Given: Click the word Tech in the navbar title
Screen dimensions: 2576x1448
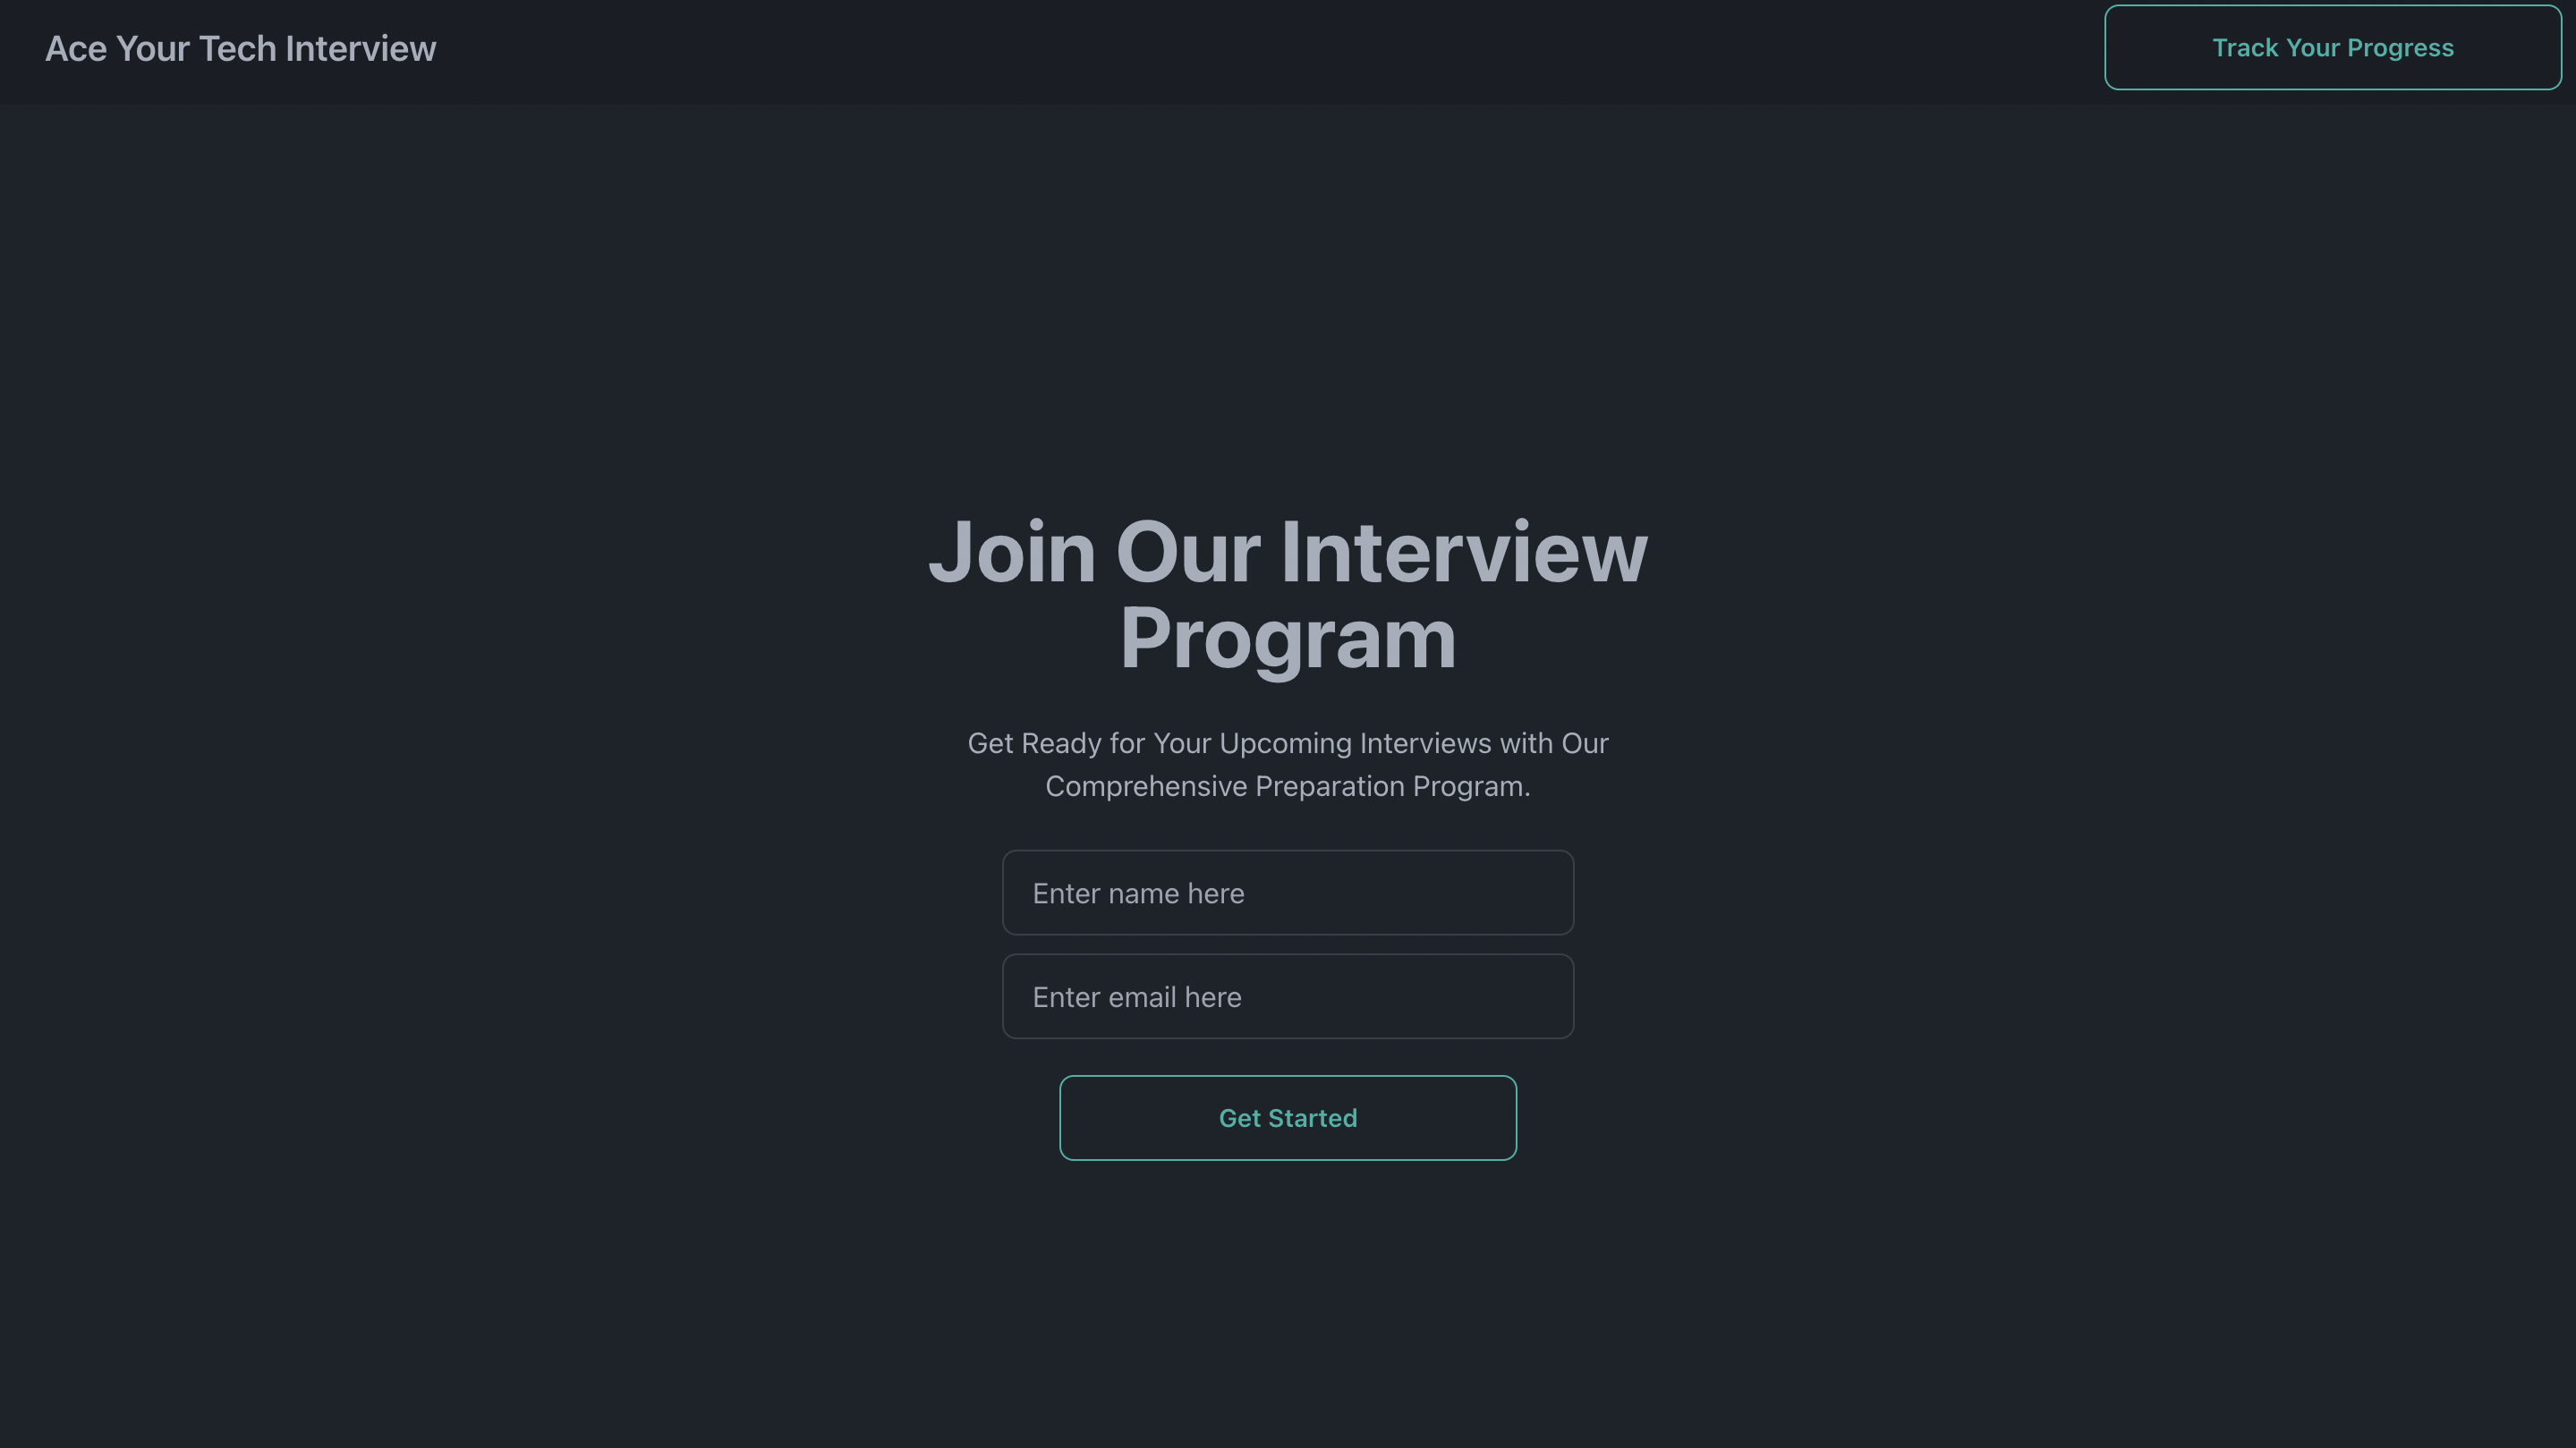Looking at the screenshot, I should click(x=237, y=48).
